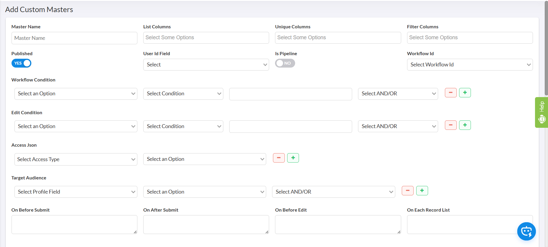548x247 pixels.
Task: Open the Workflow Id dropdown
Action: point(469,65)
